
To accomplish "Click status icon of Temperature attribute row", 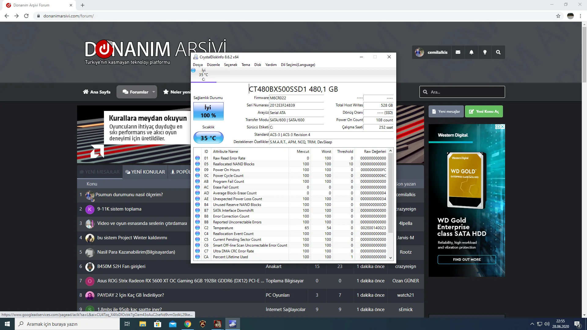I will tap(198, 228).
